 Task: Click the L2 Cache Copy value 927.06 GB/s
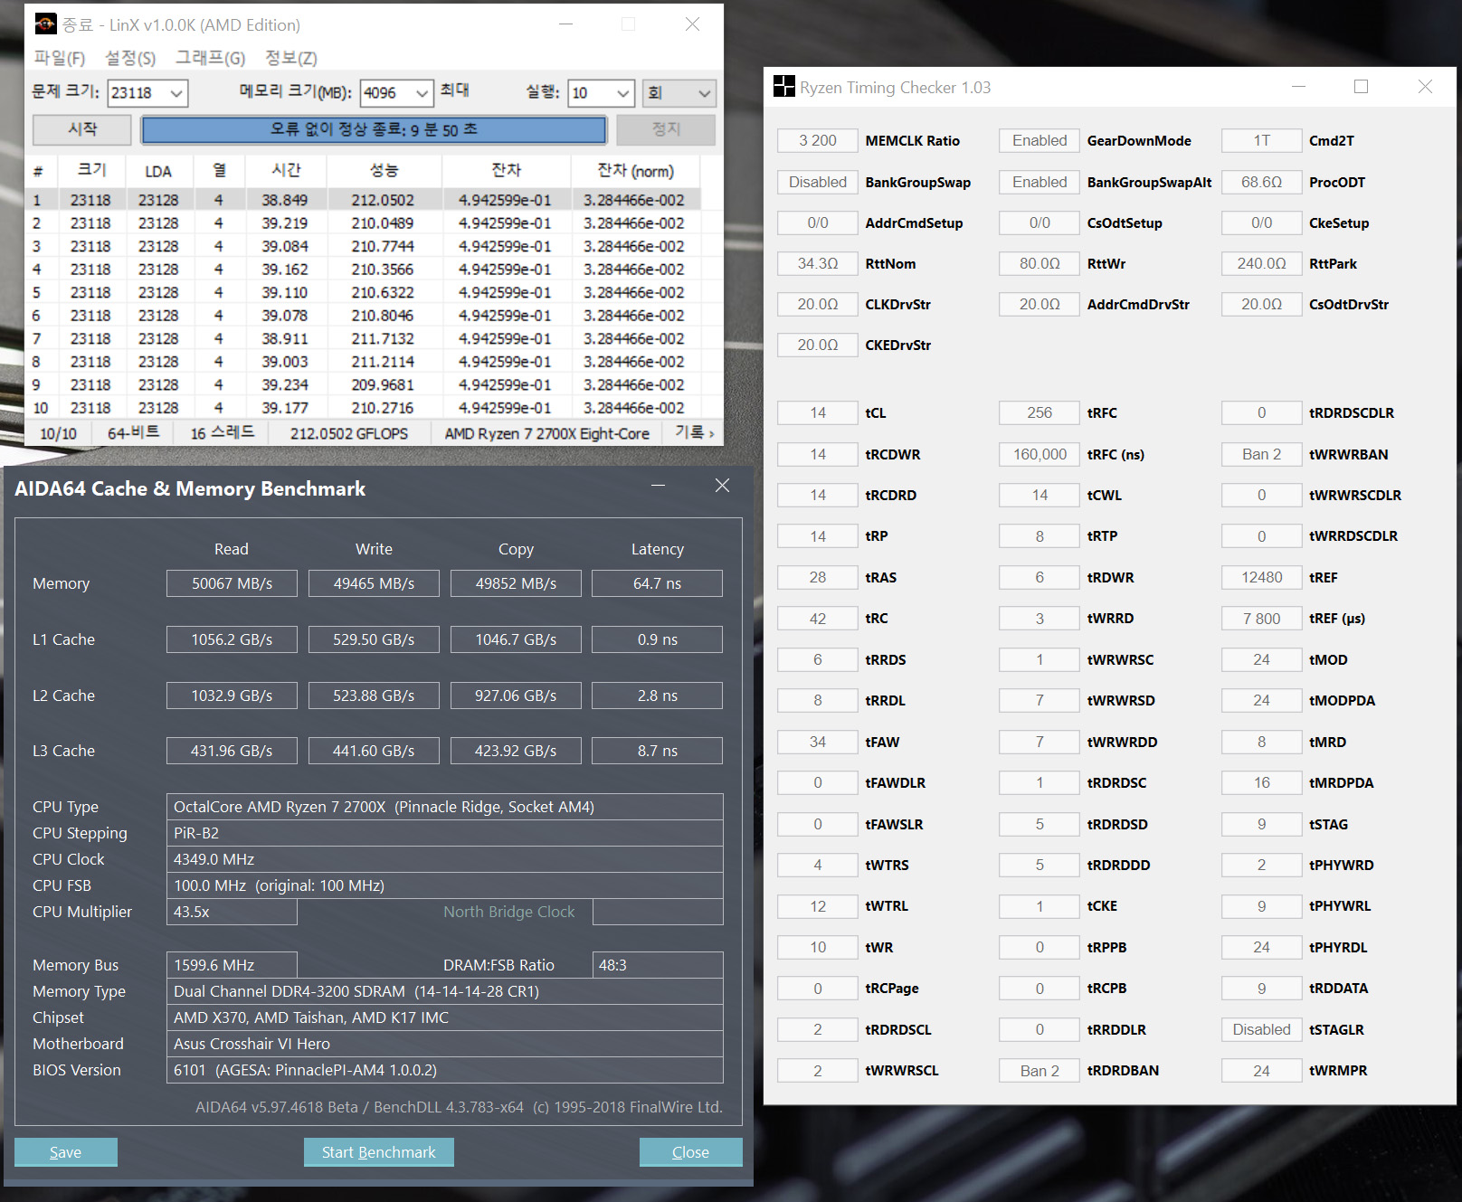point(516,696)
